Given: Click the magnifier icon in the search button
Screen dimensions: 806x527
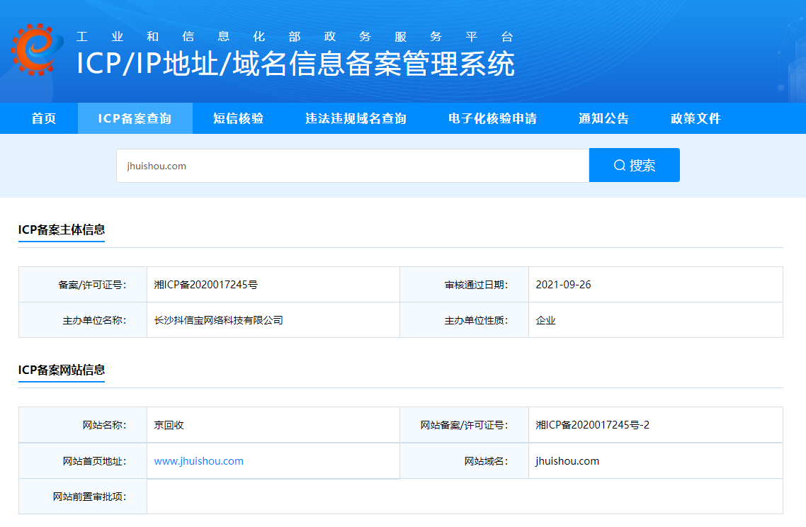Looking at the screenshot, I should [x=620, y=165].
